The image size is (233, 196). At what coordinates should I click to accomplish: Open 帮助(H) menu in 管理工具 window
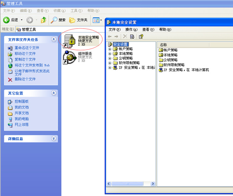93,11
